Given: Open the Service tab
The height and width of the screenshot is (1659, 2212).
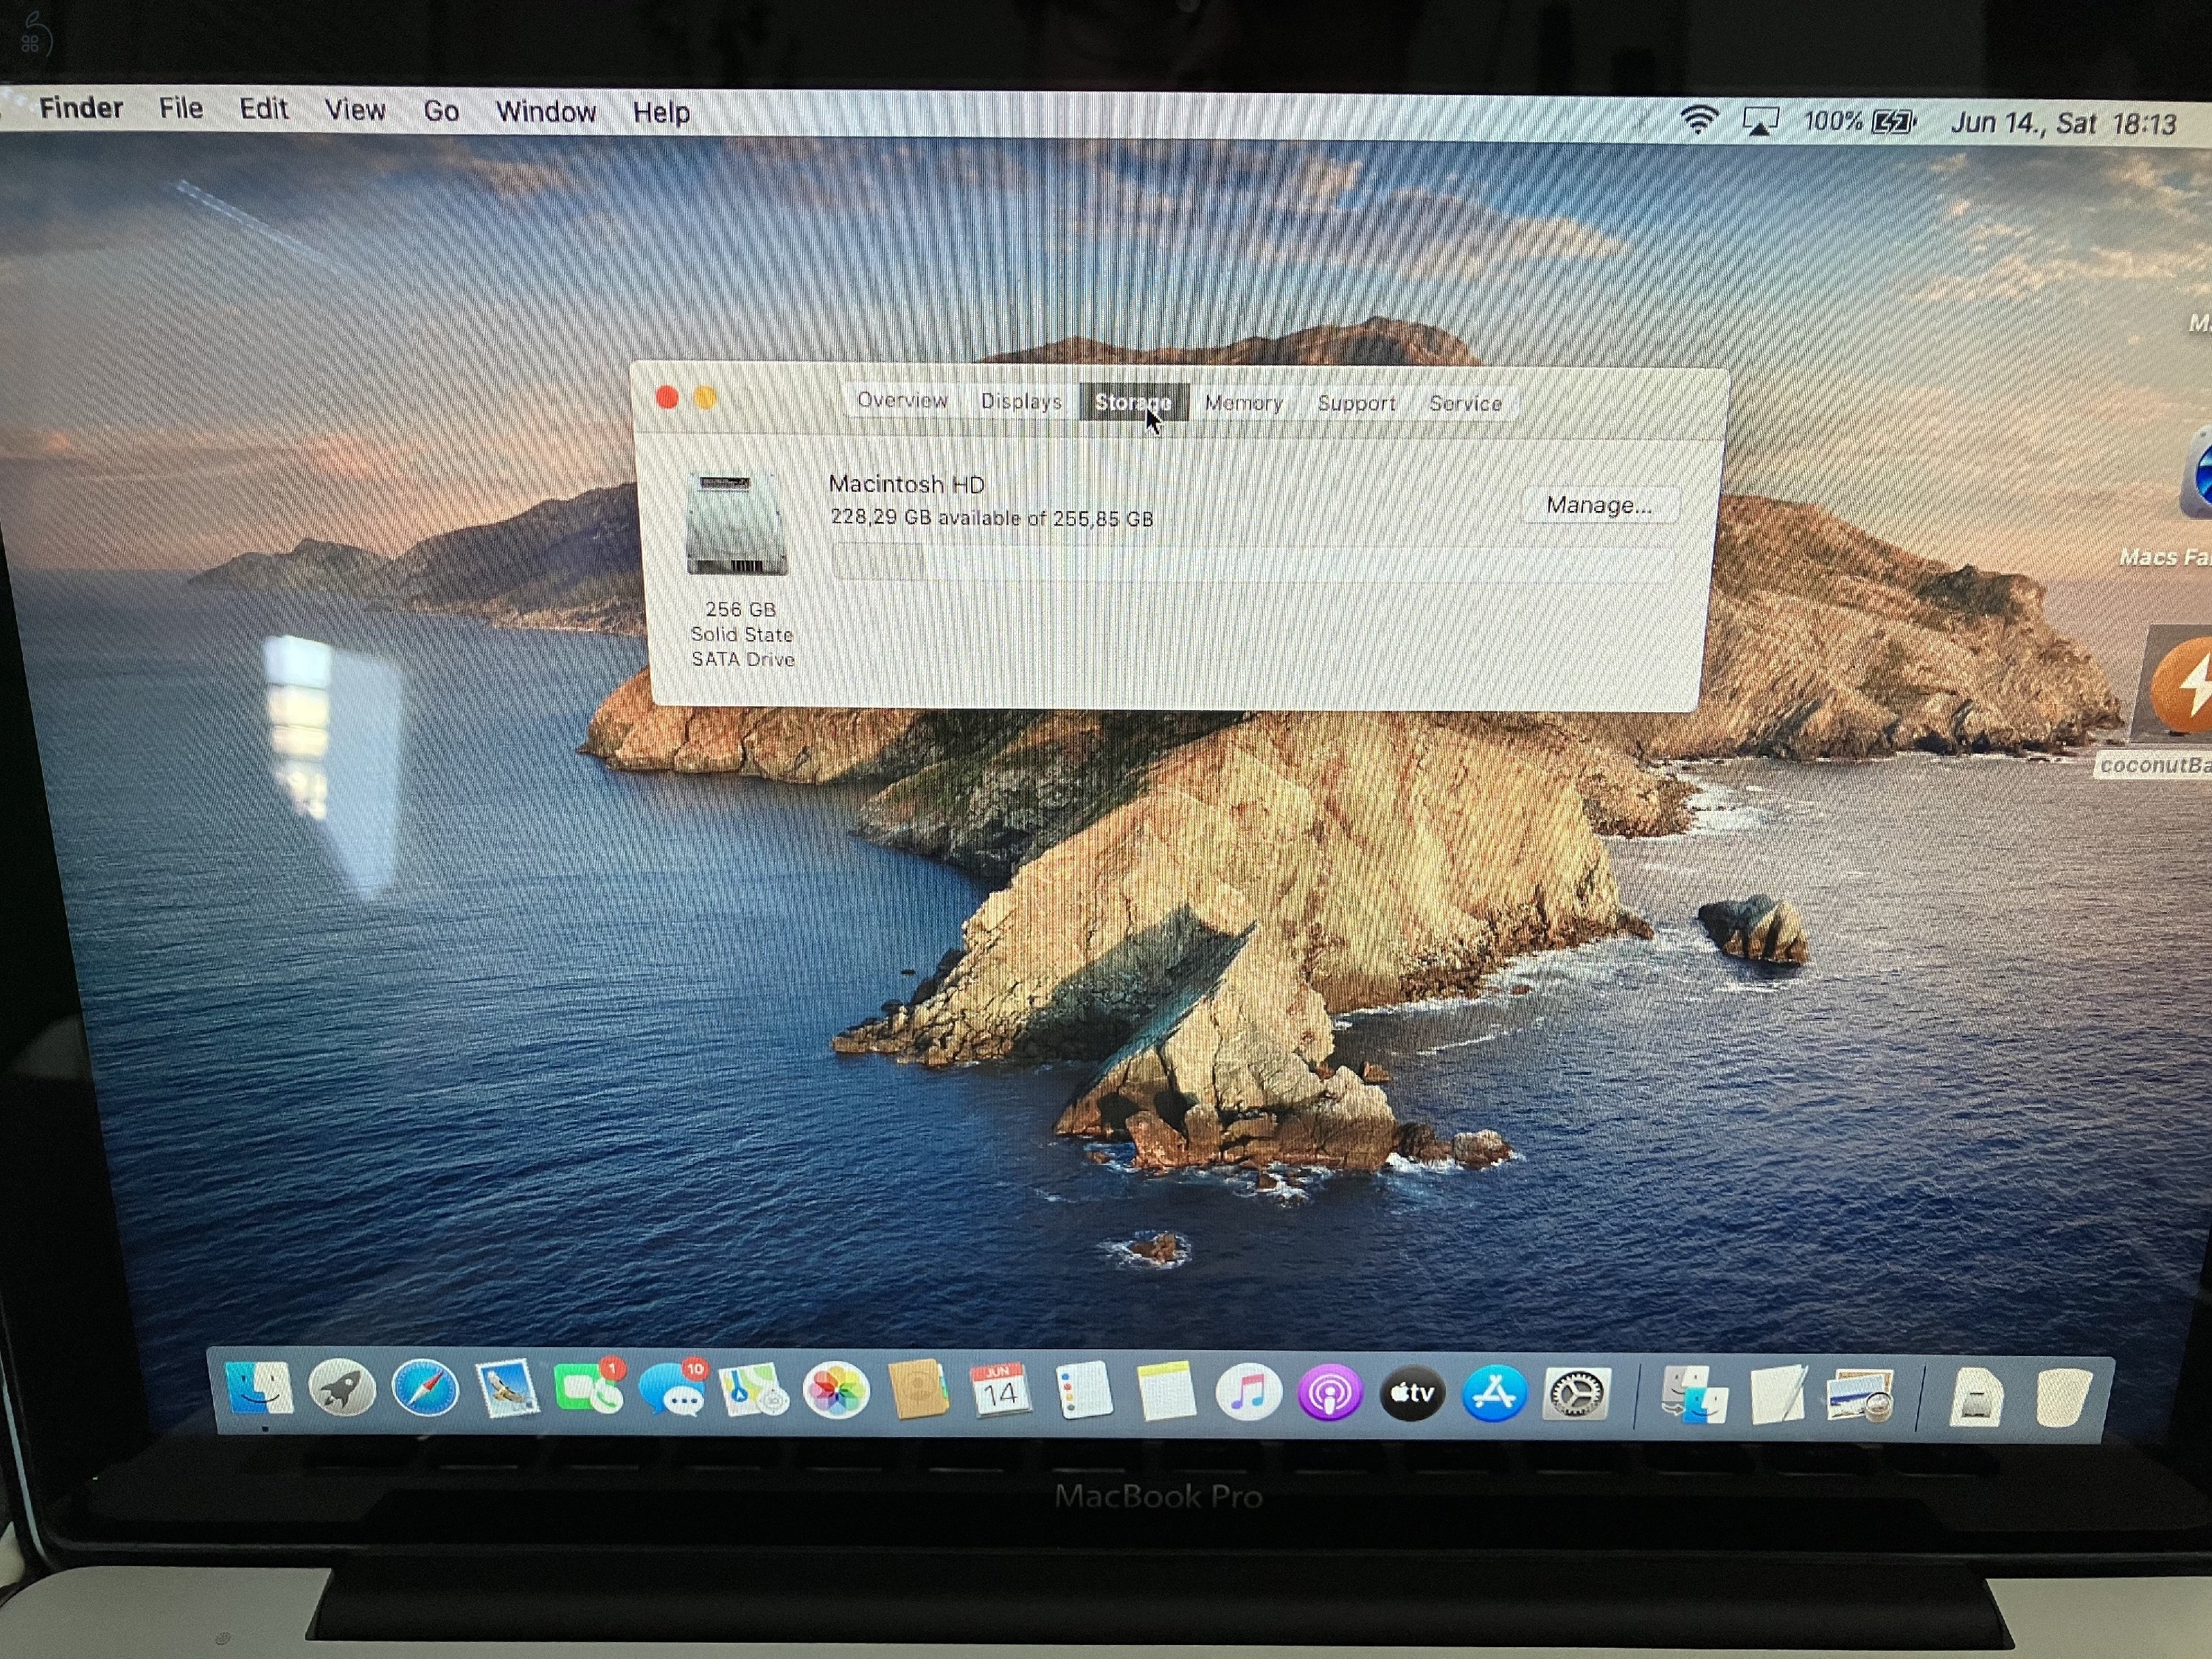Looking at the screenshot, I should pos(1465,403).
